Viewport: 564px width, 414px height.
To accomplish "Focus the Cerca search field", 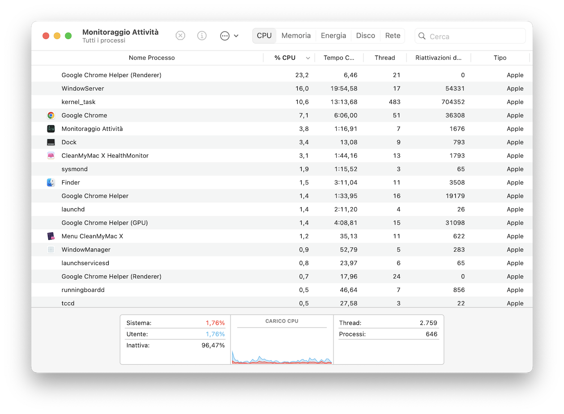I will 470,36.
